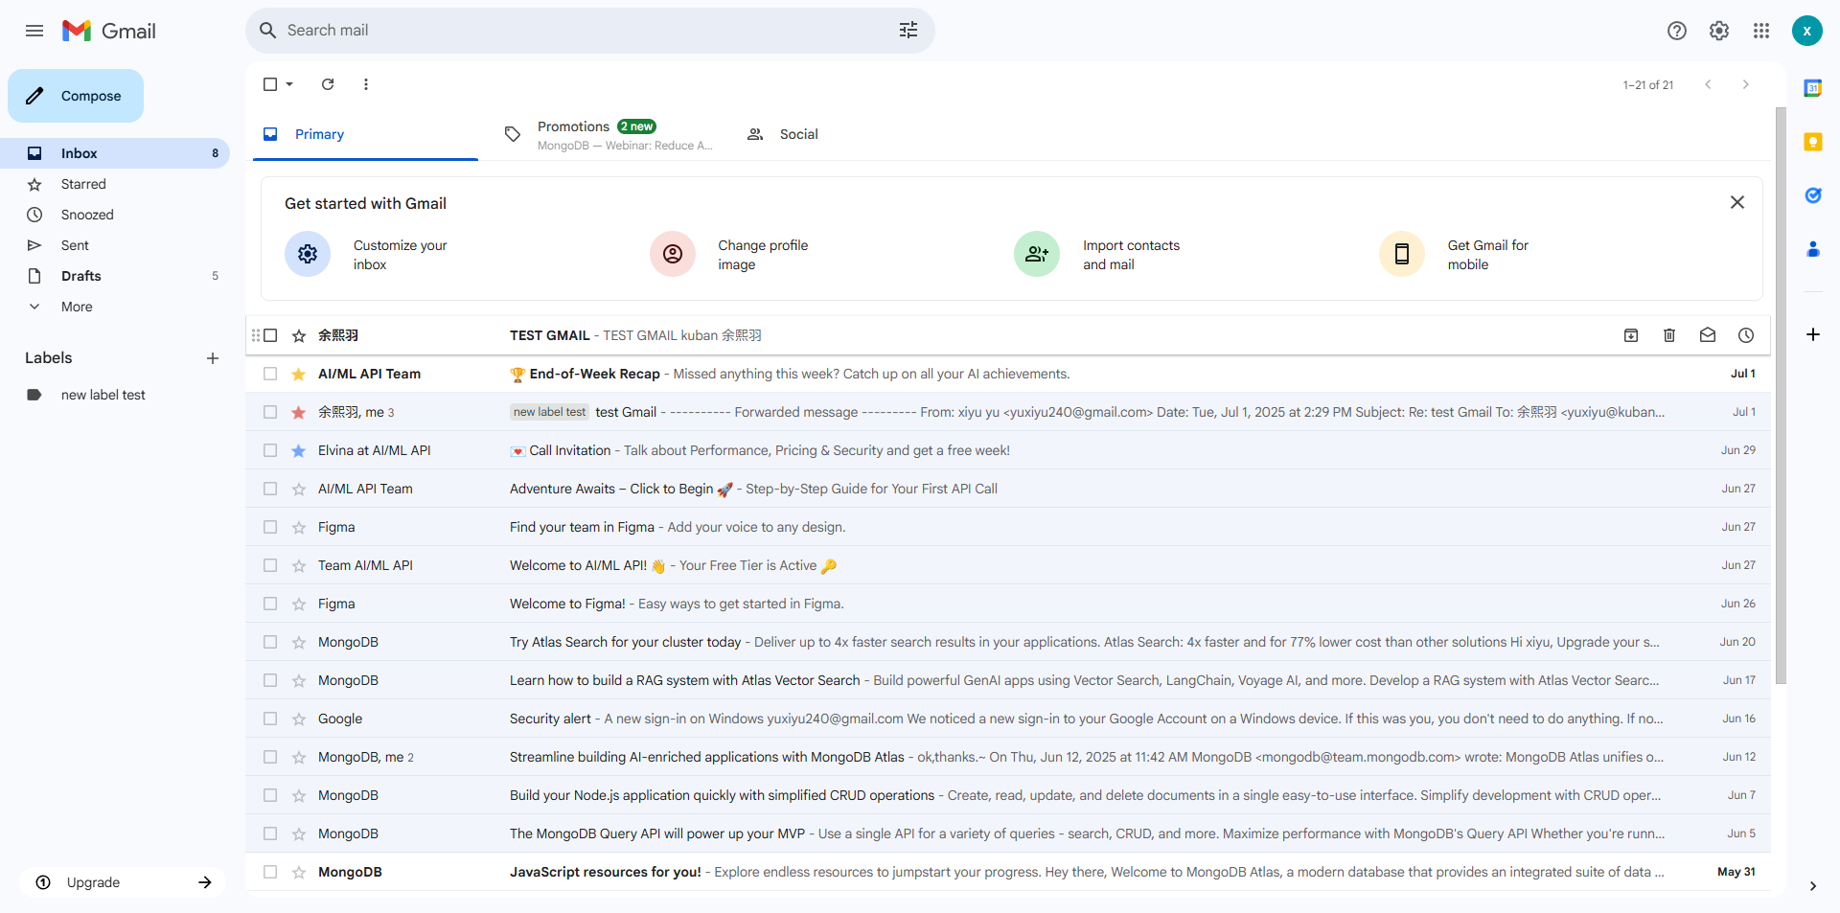Click the Gmail logo

pos(108,31)
